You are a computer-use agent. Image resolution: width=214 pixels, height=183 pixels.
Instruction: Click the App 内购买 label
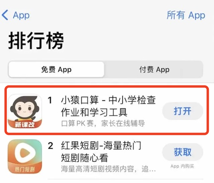(182, 166)
